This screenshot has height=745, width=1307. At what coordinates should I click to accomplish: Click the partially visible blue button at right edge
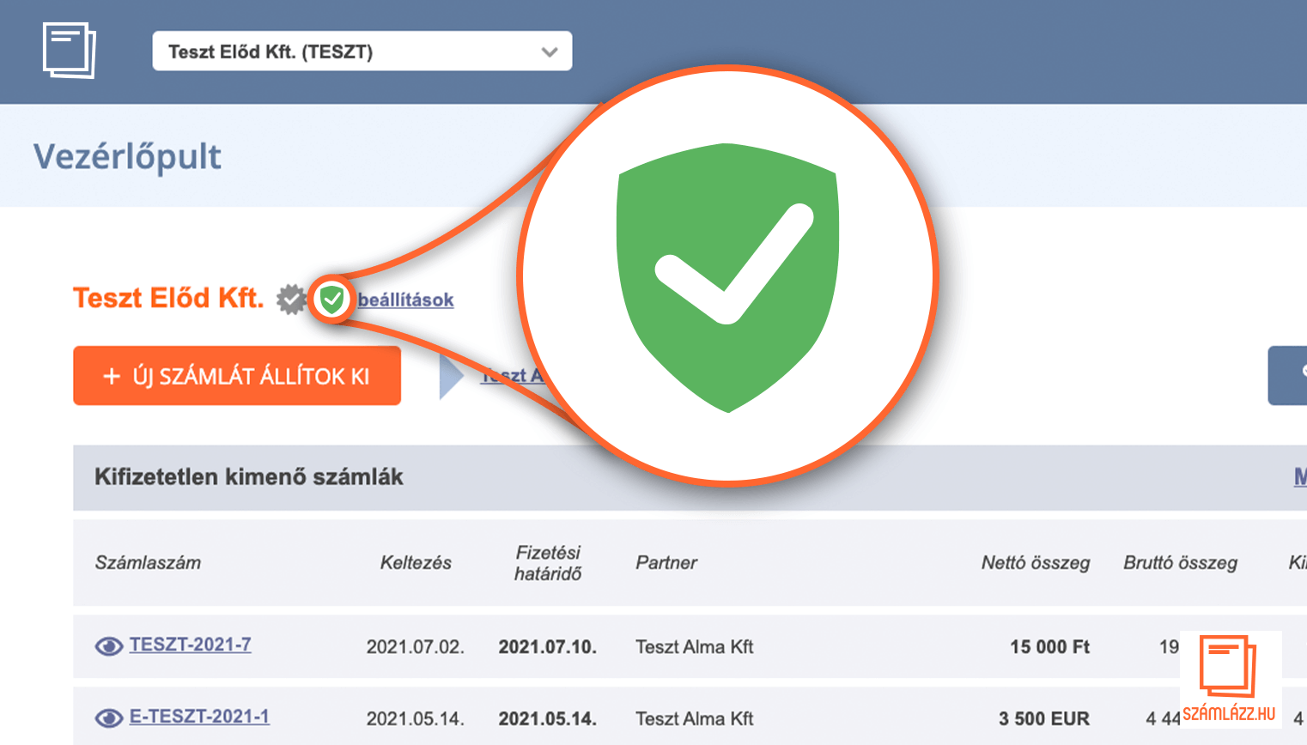(1288, 375)
